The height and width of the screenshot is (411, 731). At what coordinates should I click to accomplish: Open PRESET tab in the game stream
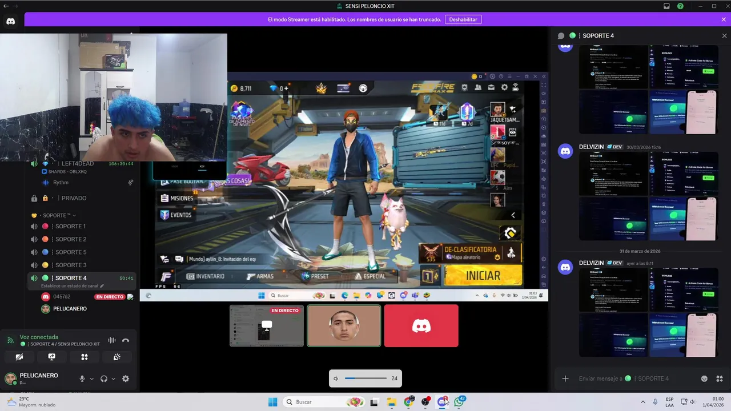[315, 276]
